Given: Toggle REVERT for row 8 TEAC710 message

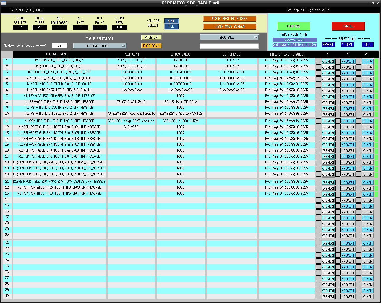Looking at the screenshot, I should pos(328,103).
